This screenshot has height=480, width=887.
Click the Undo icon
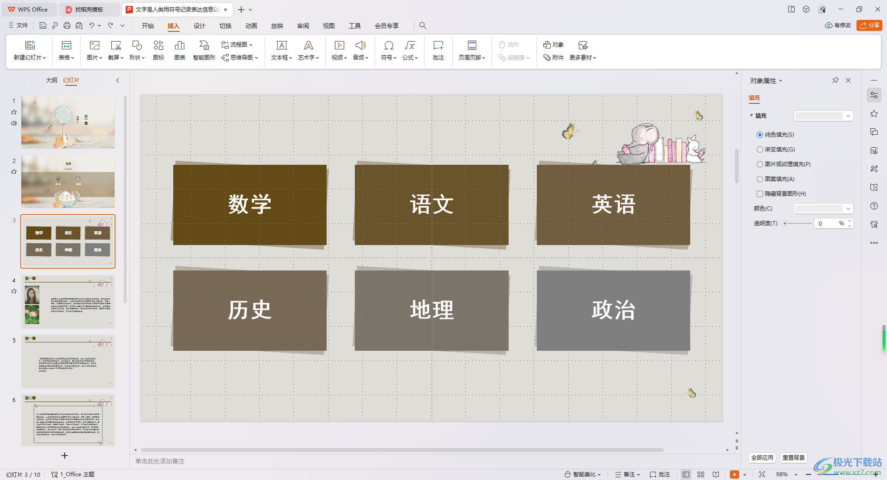click(92, 25)
